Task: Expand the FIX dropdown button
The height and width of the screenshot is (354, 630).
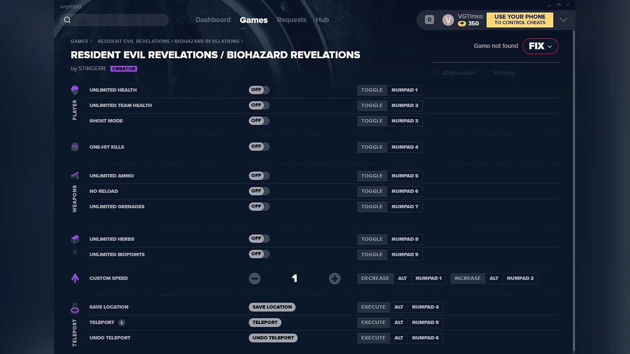Action: (540, 46)
